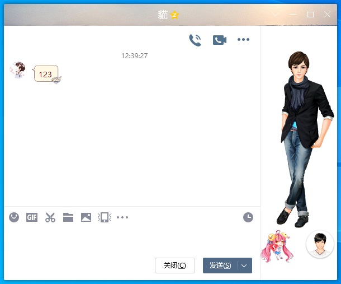Click the round male avatar button
The height and width of the screenshot is (284, 341).
click(320, 244)
